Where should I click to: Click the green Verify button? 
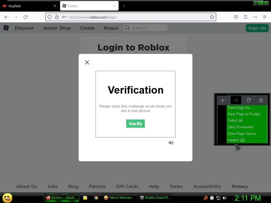pos(135,124)
